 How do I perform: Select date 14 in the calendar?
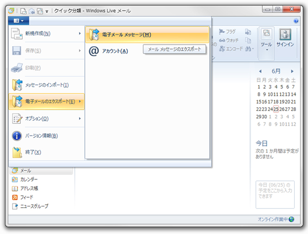click(x=294, y=94)
